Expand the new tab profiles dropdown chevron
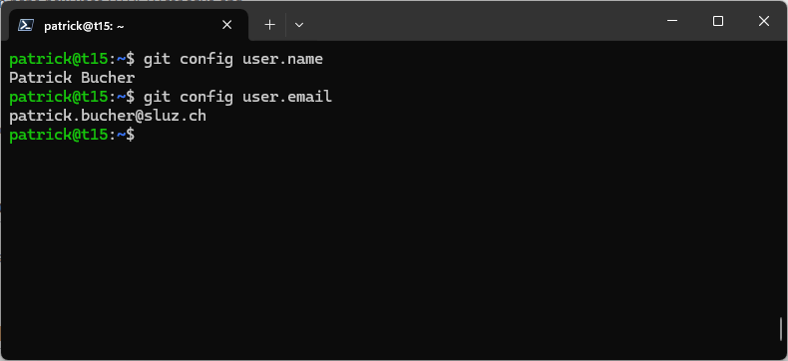 click(x=299, y=25)
